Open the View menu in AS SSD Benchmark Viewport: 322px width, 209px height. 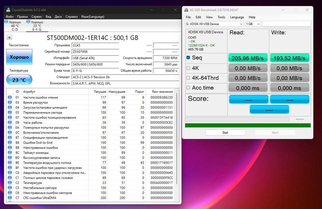click(x=209, y=17)
